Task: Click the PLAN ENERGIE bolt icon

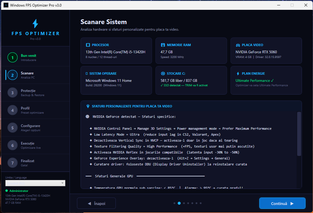Action: (x=238, y=74)
